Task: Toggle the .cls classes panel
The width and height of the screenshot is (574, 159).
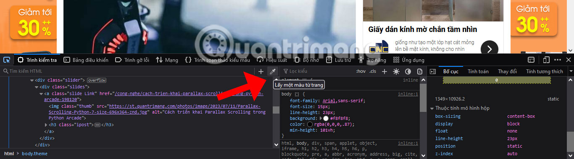Action: (373, 72)
